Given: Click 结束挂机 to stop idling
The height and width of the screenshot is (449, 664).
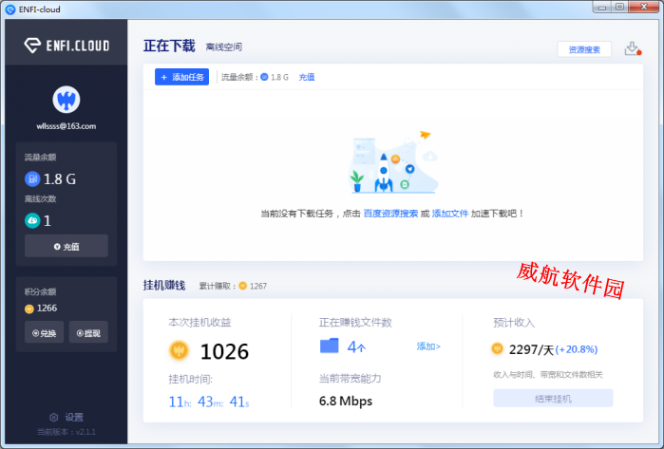Looking at the screenshot, I should tap(553, 399).
